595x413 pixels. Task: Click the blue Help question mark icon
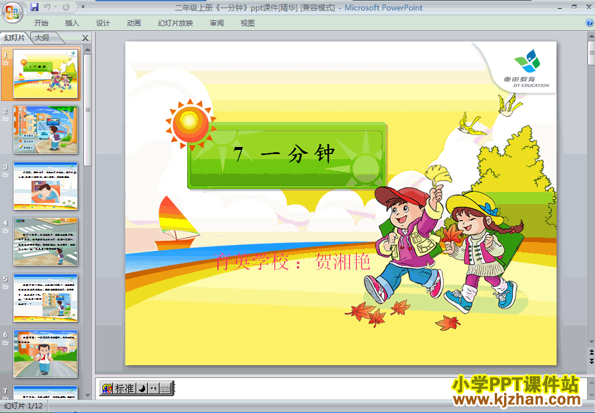(590, 23)
